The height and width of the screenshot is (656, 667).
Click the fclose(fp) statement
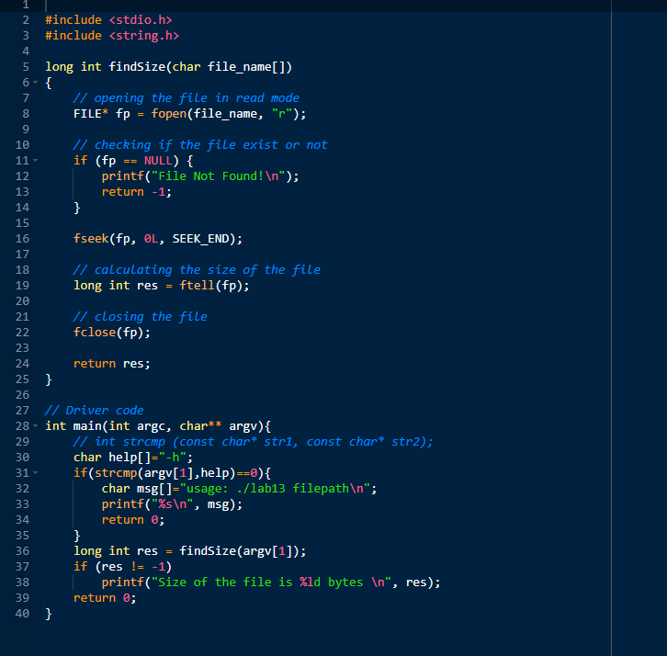(x=112, y=333)
